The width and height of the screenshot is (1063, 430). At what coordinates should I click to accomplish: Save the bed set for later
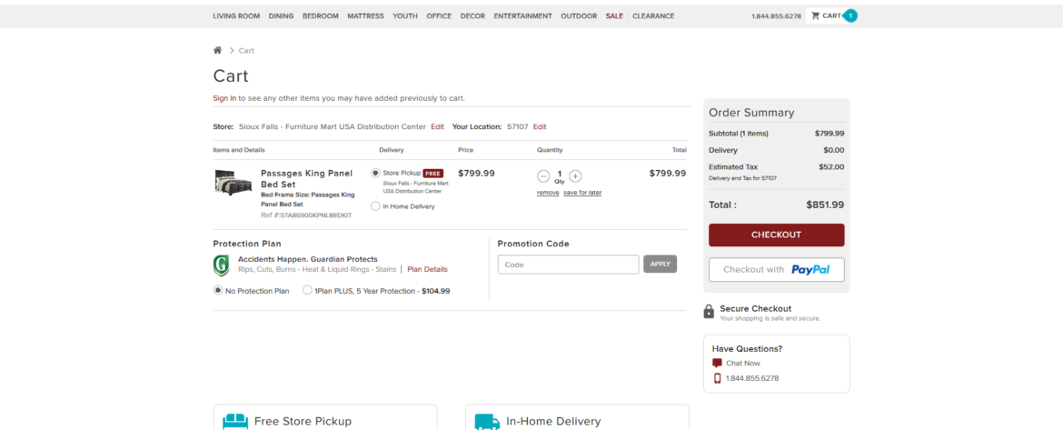pyautogui.click(x=582, y=193)
